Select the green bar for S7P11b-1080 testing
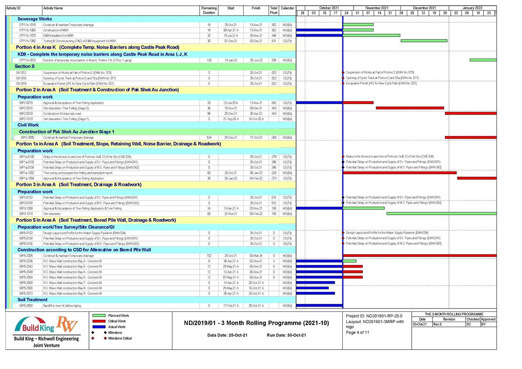The height and width of the screenshot is (369, 522). pyautogui.click(x=424, y=41)
